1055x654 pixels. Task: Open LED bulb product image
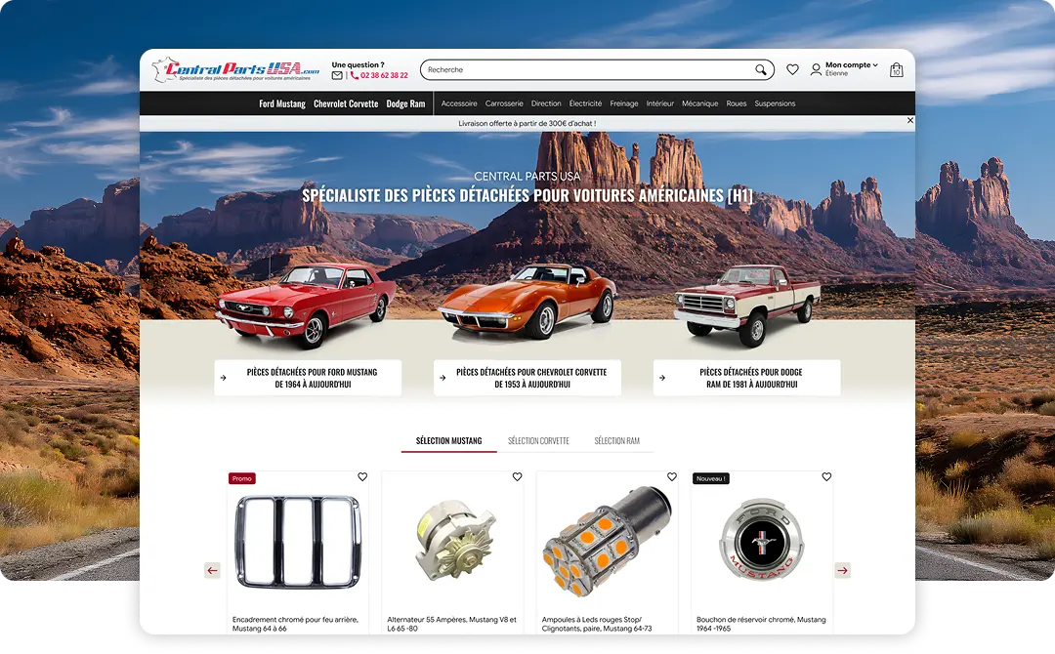607,541
